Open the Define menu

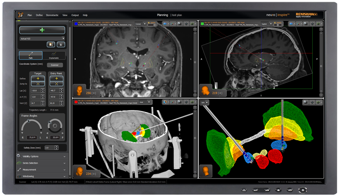(39, 16)
